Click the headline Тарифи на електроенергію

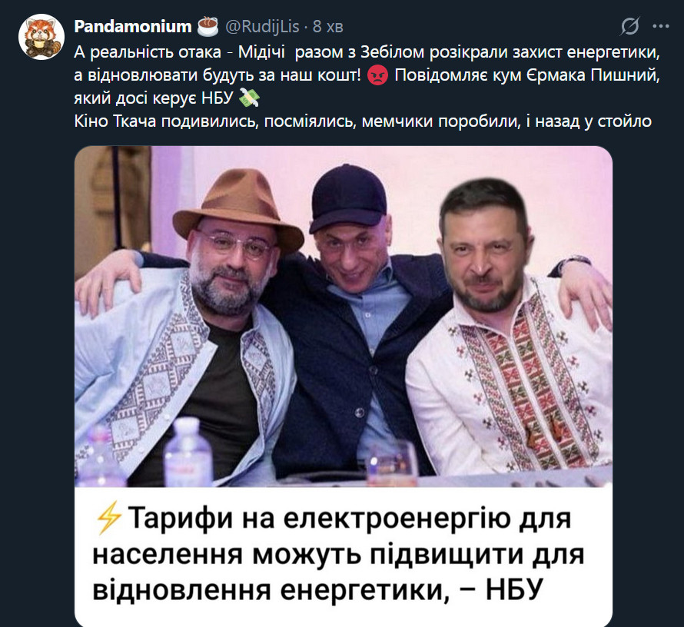click(338, 554)
